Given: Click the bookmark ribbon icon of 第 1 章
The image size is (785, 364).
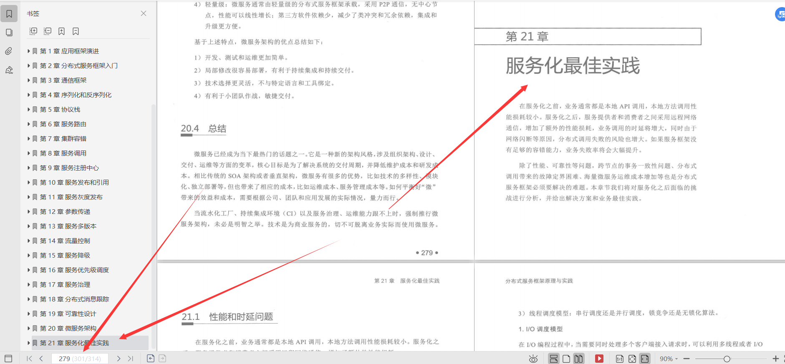Looking at the screenshot, I should tap(35, 51).
